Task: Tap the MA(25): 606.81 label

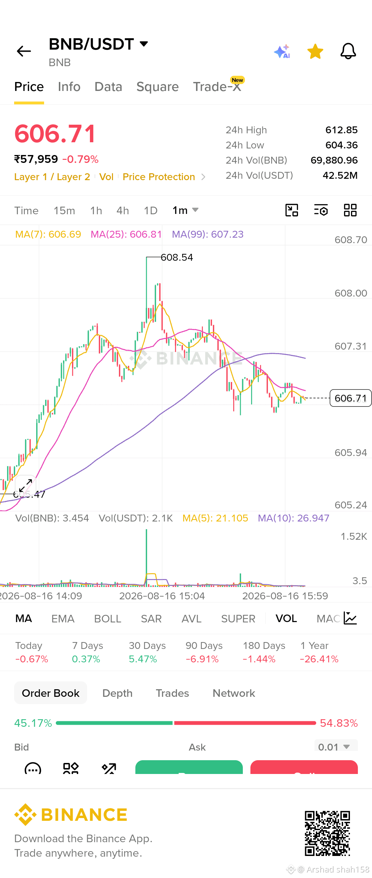Action: (x=126, y=234)
